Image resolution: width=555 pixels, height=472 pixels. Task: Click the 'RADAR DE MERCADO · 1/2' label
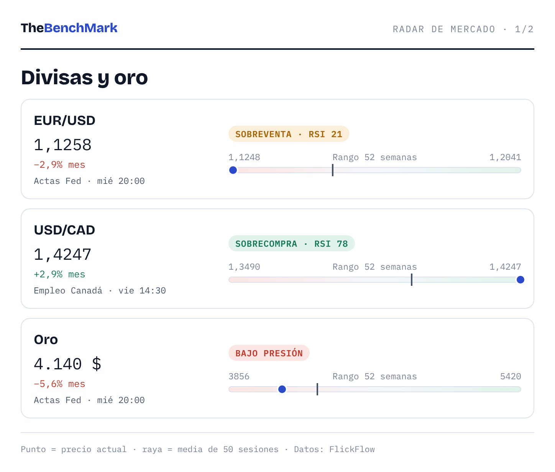[463, 29]
